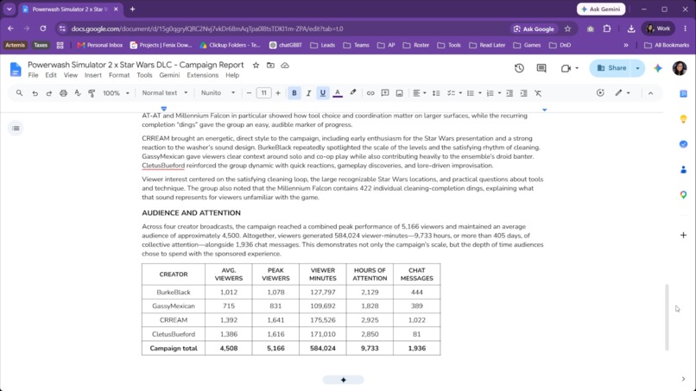Open Google Keep side panel
The width and height of the screenshot is (696, 391).
(x=683, y=119)
